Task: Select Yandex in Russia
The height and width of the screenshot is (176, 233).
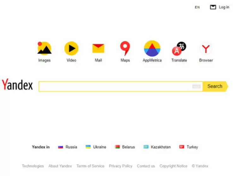Action: pyautogui.click(x=68, y=147)
